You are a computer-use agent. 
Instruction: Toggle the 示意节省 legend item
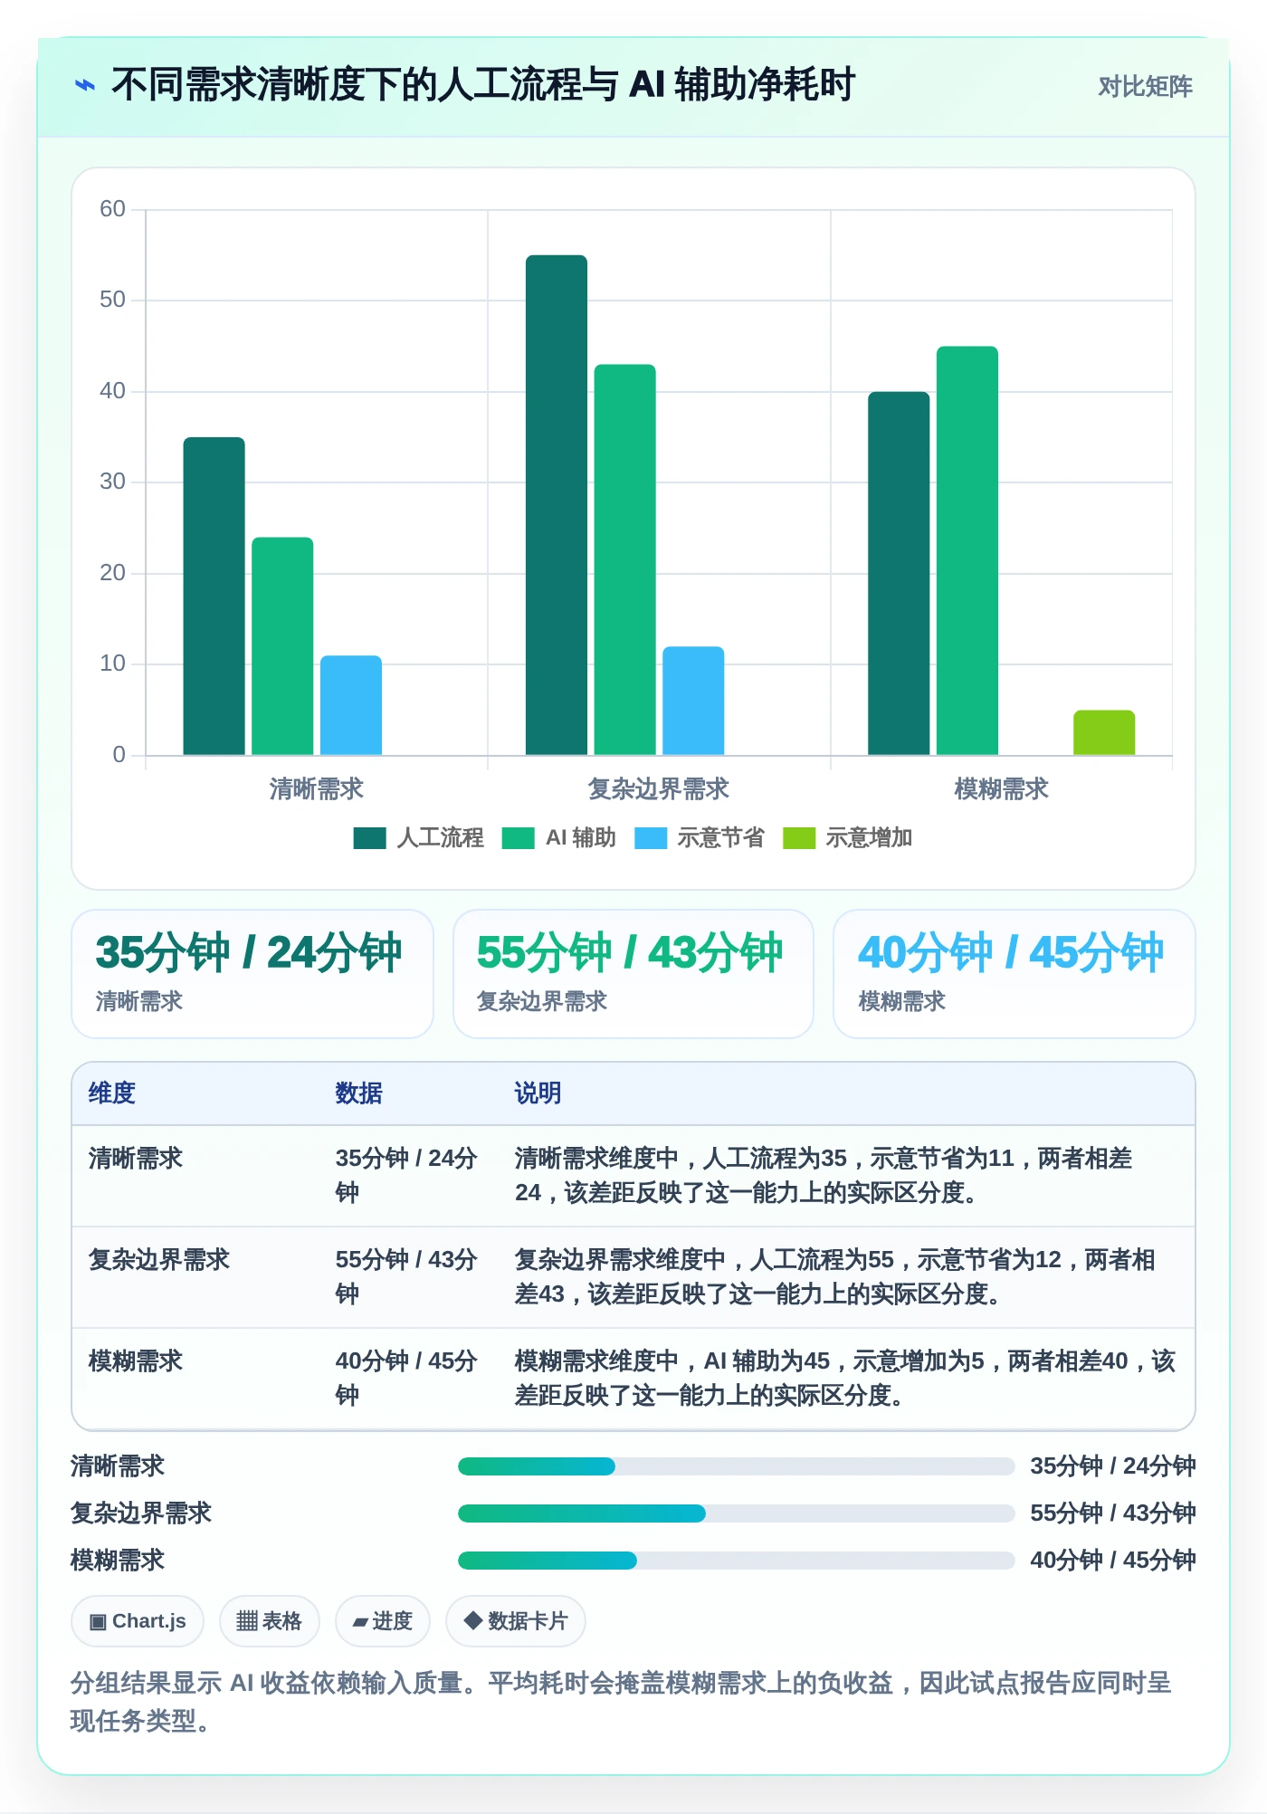click(699, 838)
